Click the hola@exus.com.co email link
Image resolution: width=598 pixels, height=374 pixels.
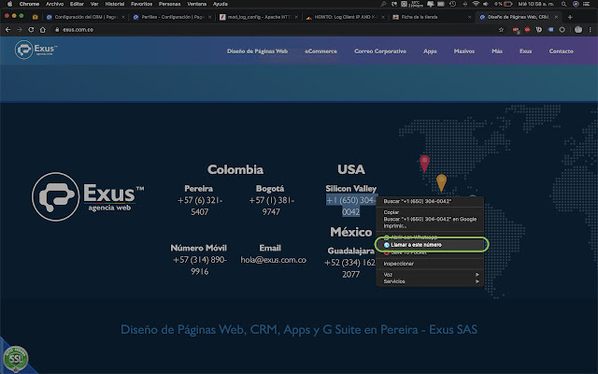(273, 260)
